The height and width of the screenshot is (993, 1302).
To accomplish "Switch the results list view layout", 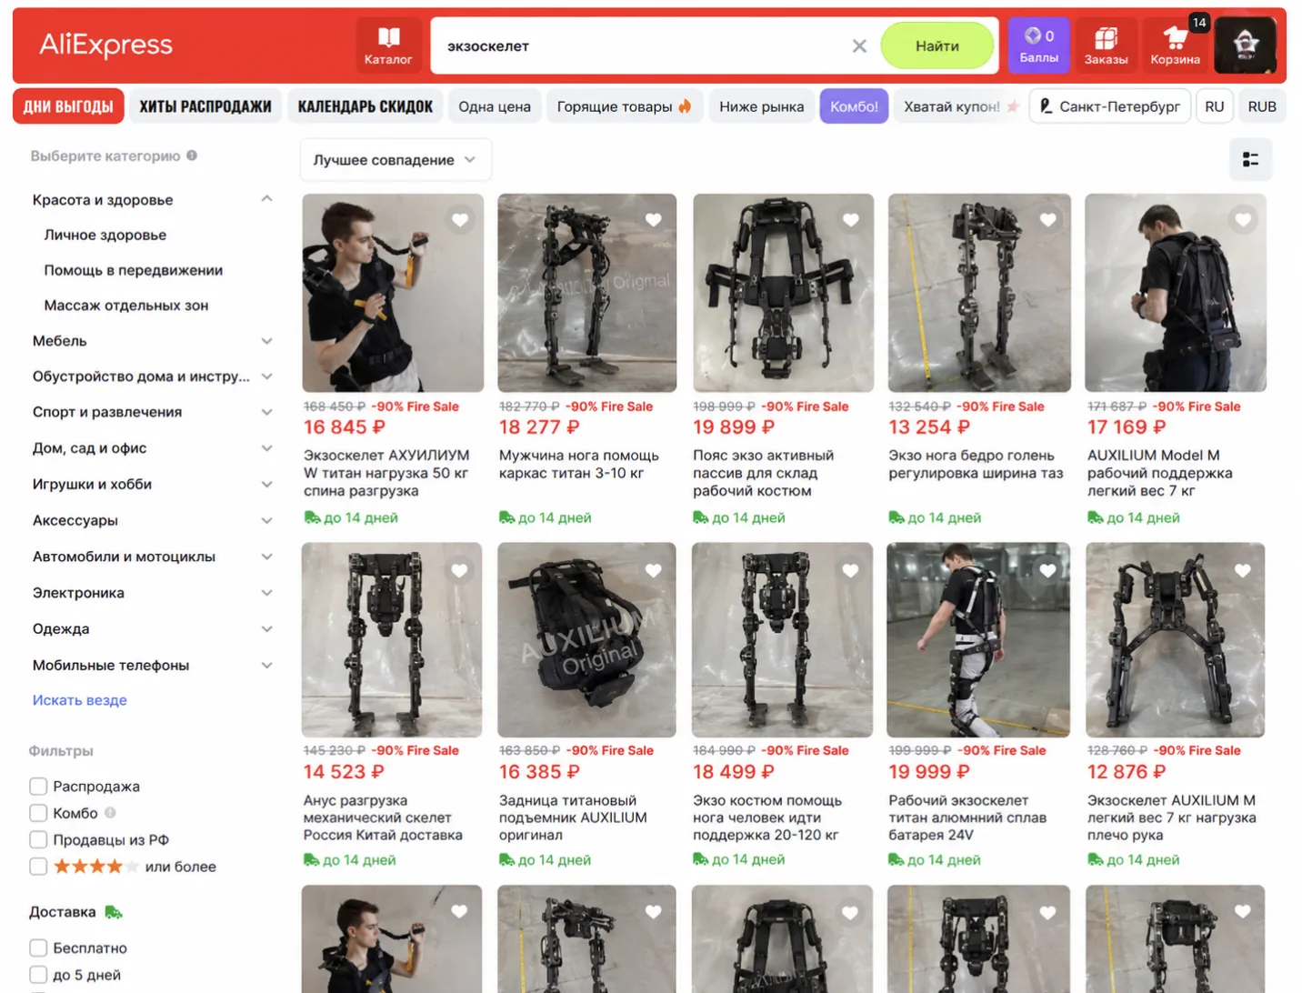I will pyautogui.click(x=1250, y=160).
